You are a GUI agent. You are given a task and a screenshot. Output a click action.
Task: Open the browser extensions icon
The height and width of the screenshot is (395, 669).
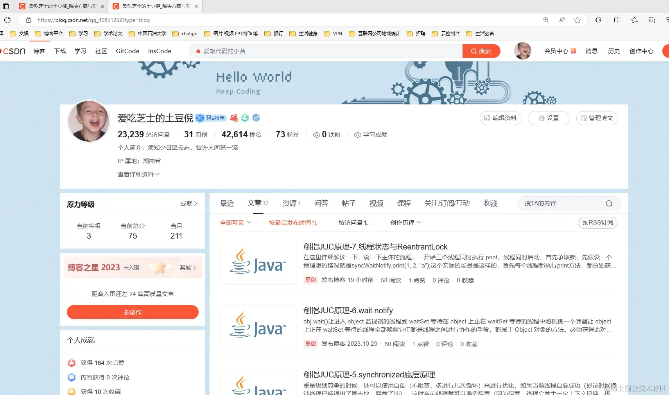[x=598, y=20]
